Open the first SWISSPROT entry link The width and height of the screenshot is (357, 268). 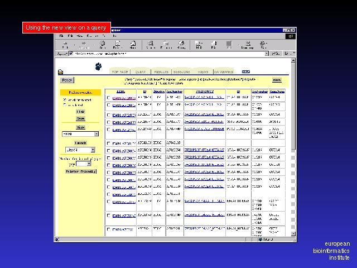pyautogui.click(x=204, y=97)
